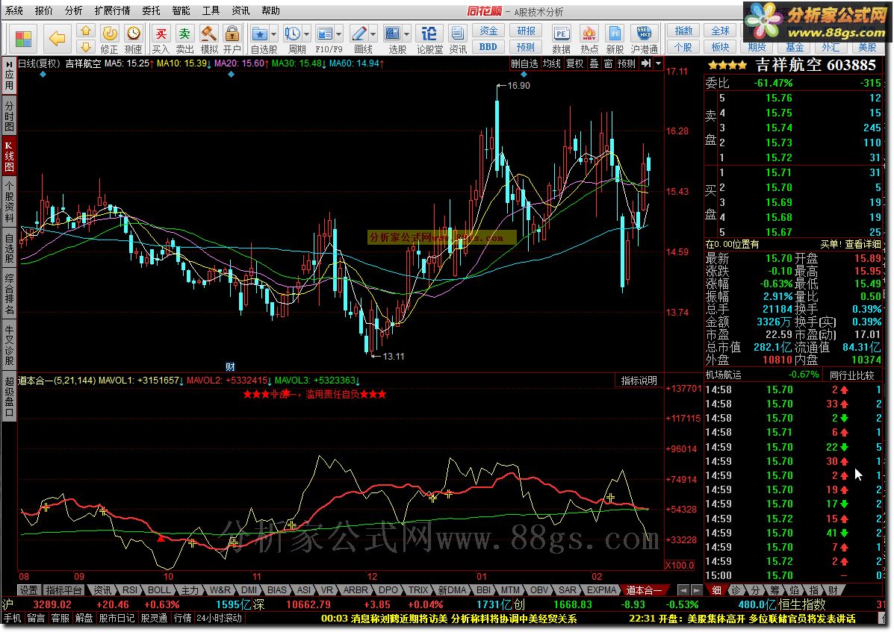Screen dimensions: 894x632
Task: Expand the 画线 drawing dropdown arrow
Action: coord(373,34)
